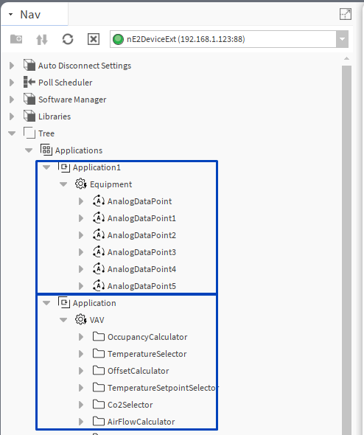
Task: Click the Application1 node icon
Action: point(64,167)
